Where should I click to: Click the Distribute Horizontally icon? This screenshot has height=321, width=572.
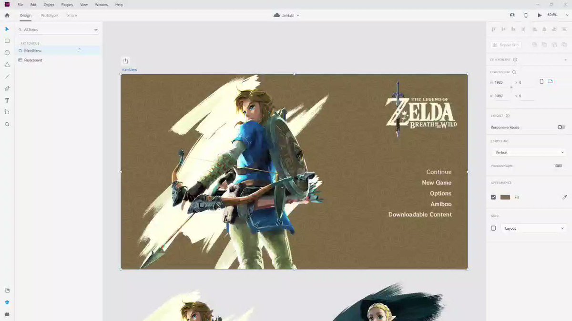point(564,29)
